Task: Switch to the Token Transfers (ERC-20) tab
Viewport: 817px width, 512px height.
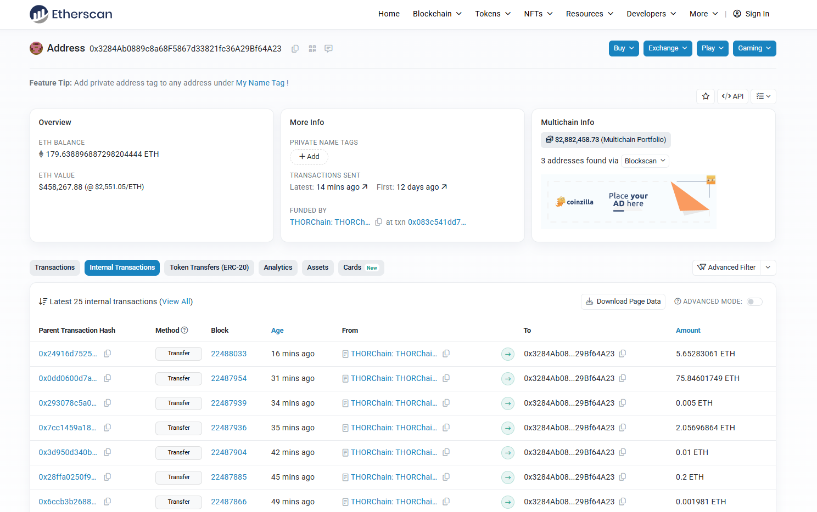Action: pyautogui.click(x=209, y=268)
